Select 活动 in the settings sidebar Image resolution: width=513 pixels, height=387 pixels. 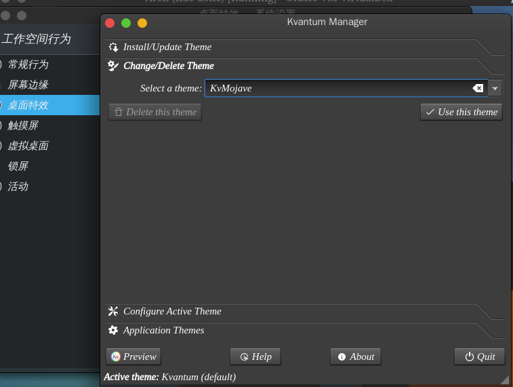pos(49,186)
